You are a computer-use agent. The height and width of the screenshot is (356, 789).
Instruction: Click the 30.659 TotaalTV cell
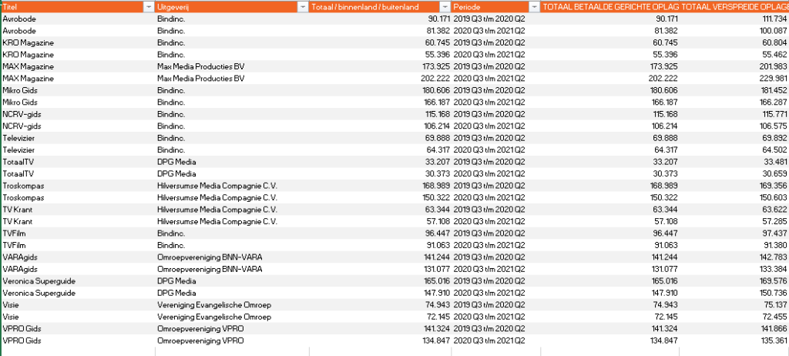[734, 174]
